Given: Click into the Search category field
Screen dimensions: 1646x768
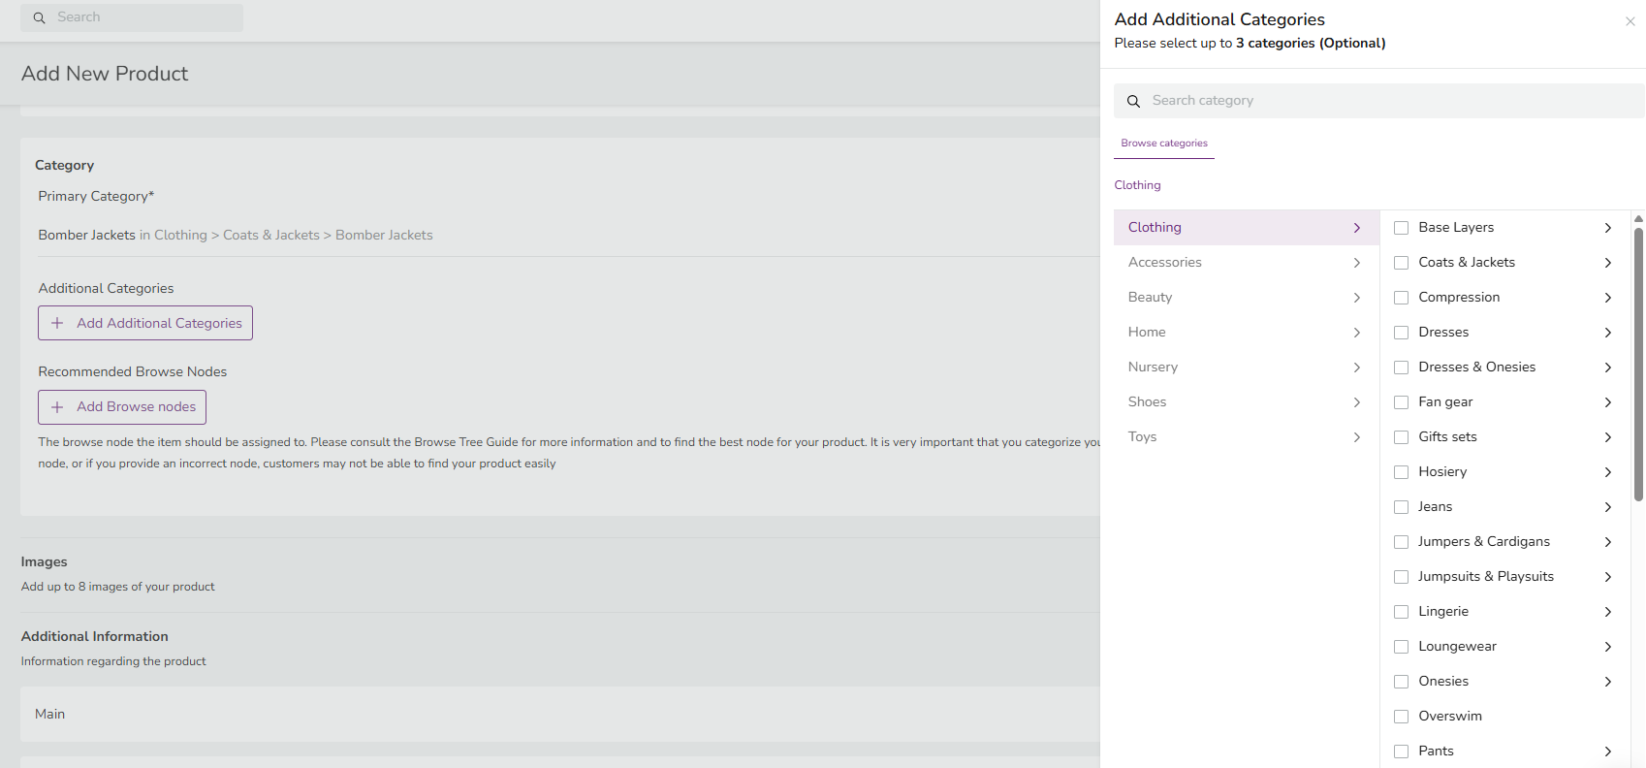Looking at the screenshot, I should pyautogui.click(x=1386, y=101).
